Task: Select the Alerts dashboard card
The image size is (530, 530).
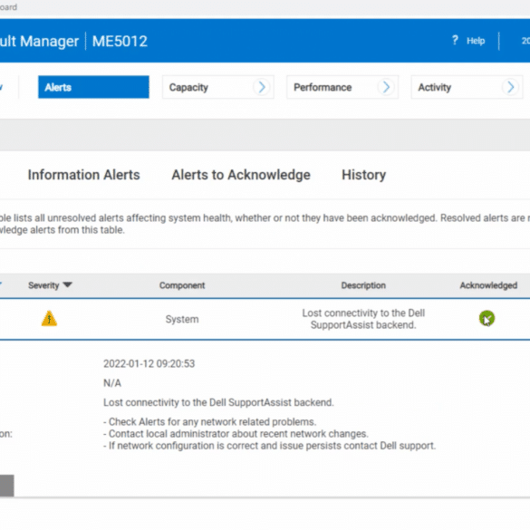Action: point(93,87)
